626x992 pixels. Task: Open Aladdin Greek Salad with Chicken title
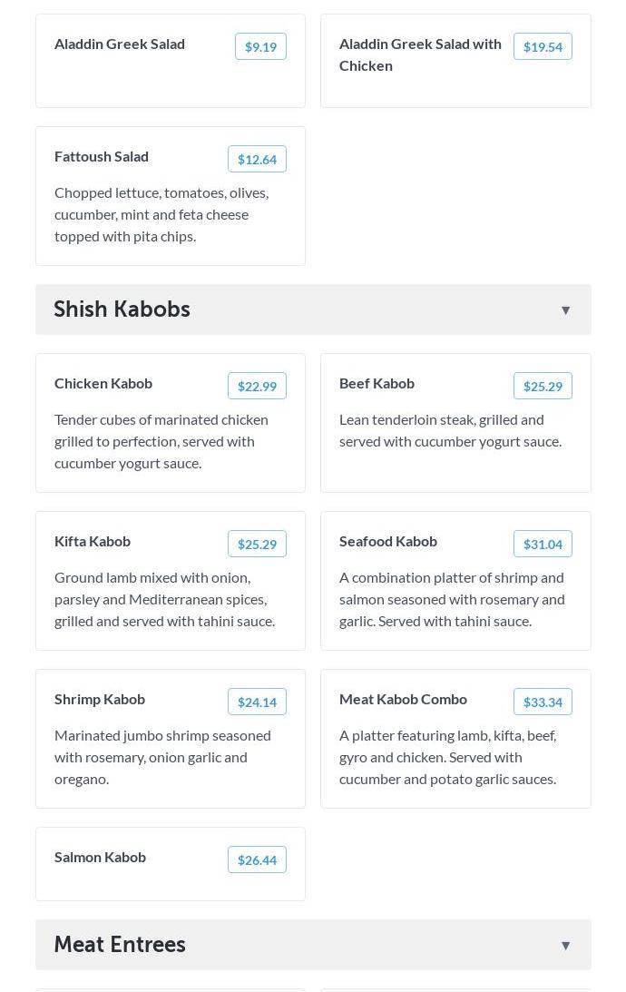click(420, 54)
